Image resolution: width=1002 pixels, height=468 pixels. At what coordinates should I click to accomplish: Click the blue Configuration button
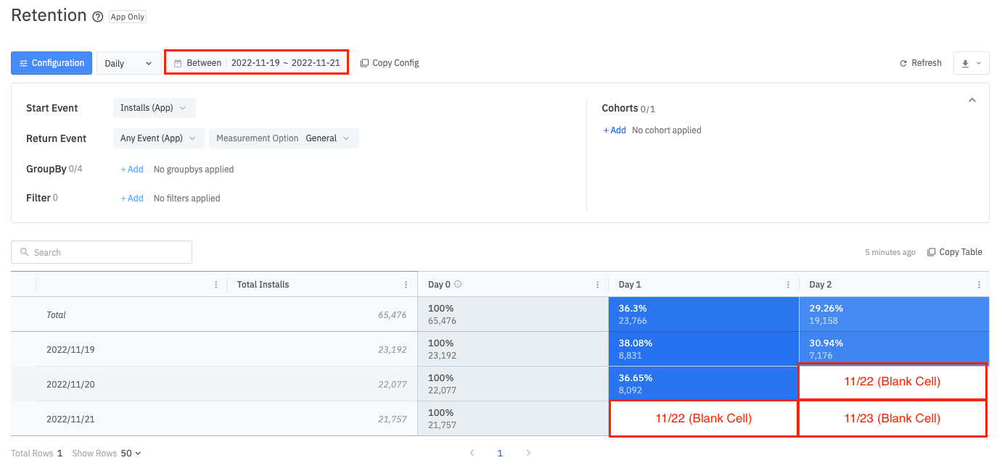point(52,63)
